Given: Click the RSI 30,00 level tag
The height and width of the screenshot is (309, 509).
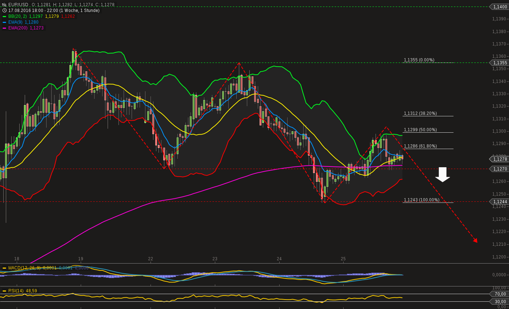Looking at the screenshot, I should pos(499,301).
